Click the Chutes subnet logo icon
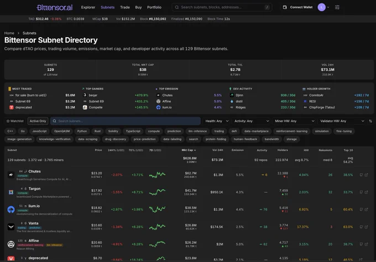Image resolution: width=376 pixels, height=262 pixels. (x=11, y=175)
